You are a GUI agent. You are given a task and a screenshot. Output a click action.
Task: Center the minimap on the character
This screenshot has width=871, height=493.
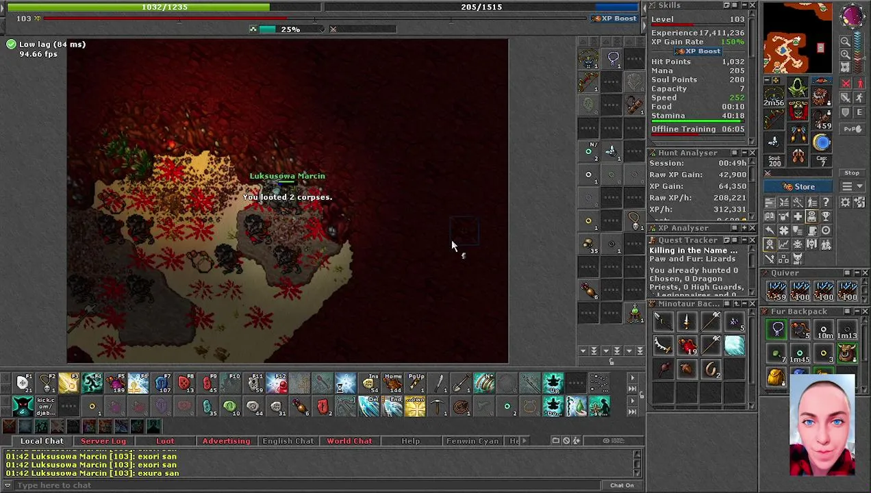[845, 67]
